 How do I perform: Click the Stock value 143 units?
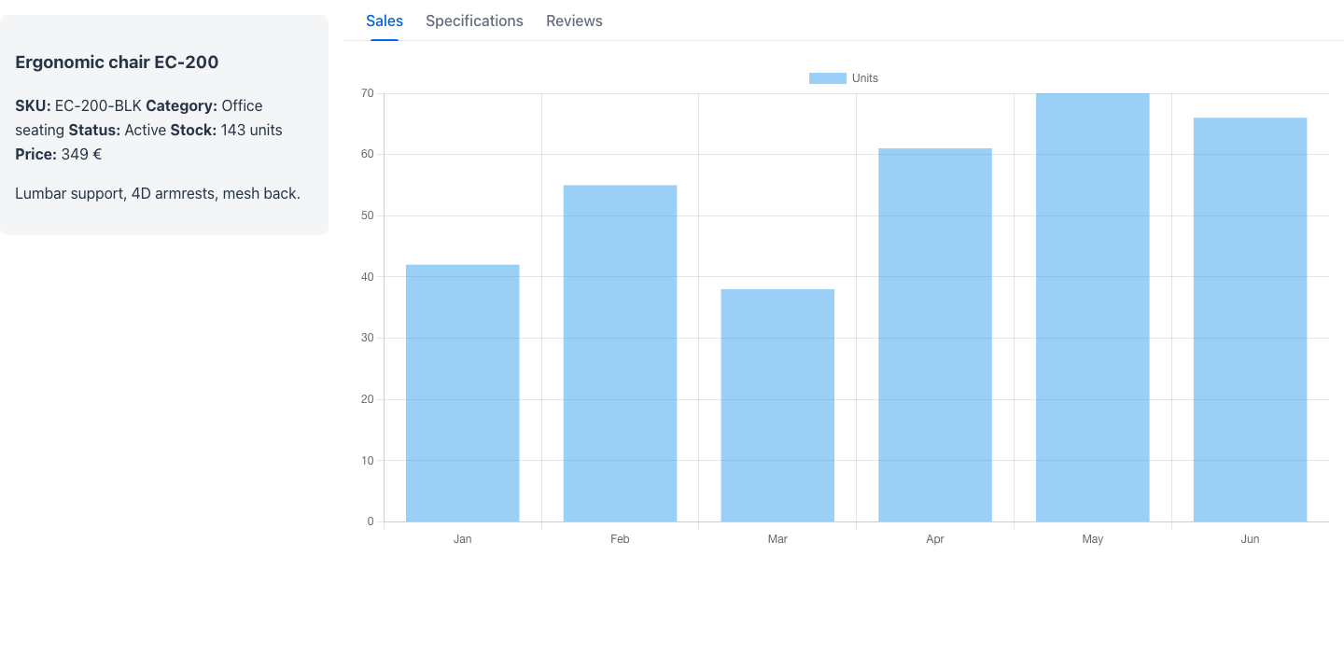tap(251, 130)
